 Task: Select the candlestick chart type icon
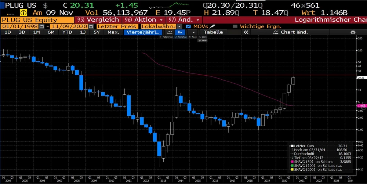pyautogui.click(x=181, y=32)
